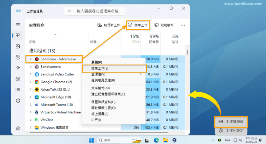Select the Processes page icon in sidebar
This screenshot has width=266, height=144.
(17, 35)
